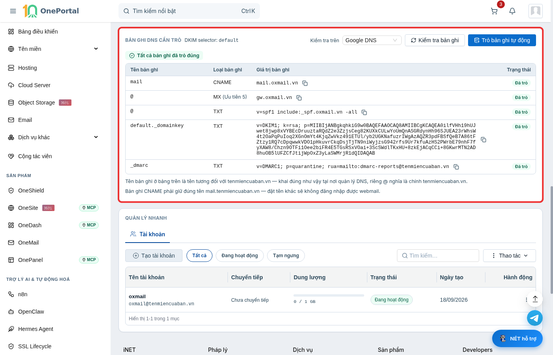
Task: Click the Ngày tạo column header
Action: 451,277
